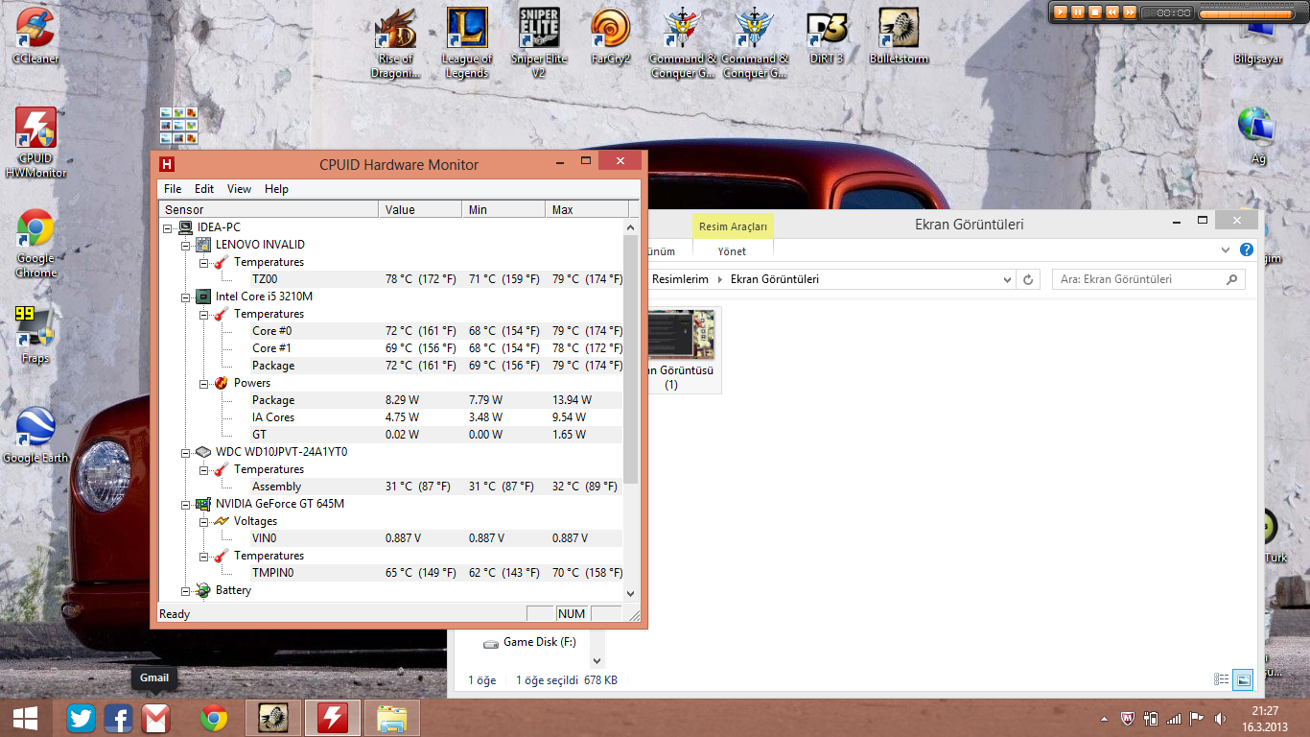Screen dimensions: 1310x737
Task: Select the Yönet ribbon tab
Action: click(732, 251)
